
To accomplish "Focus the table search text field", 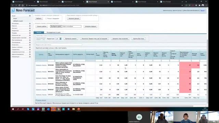I will 59,45.
